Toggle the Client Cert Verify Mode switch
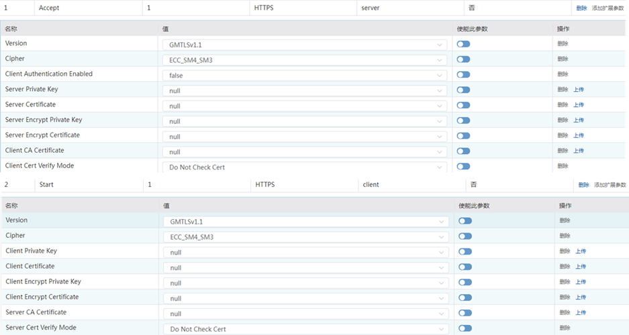This screenshot has width=629, height=335. [463, 167]
